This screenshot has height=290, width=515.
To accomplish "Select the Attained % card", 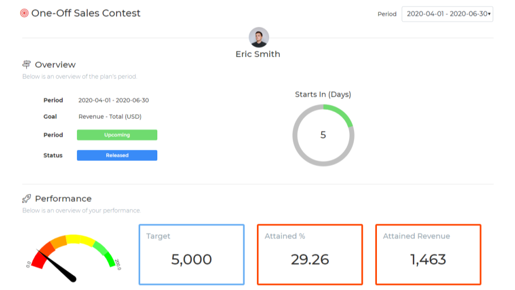I will pos(310,254).
